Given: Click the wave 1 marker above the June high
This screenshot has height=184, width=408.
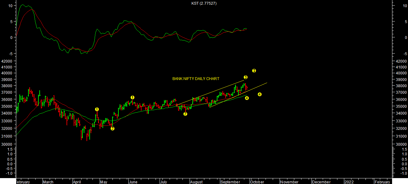Looking at the screenshot, I should point(132,97).
